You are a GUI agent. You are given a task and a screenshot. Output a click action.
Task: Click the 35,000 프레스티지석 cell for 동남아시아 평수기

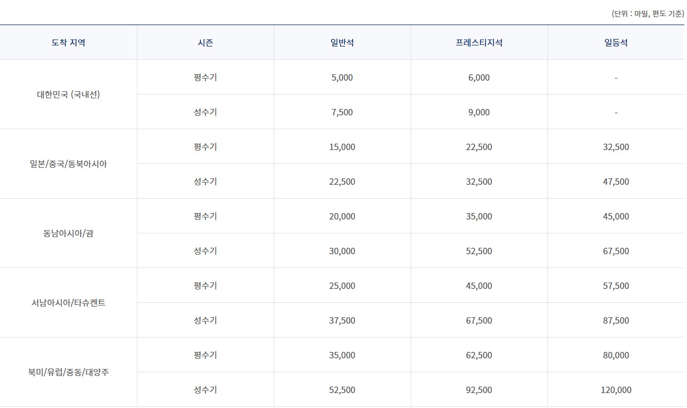(478, 216)
